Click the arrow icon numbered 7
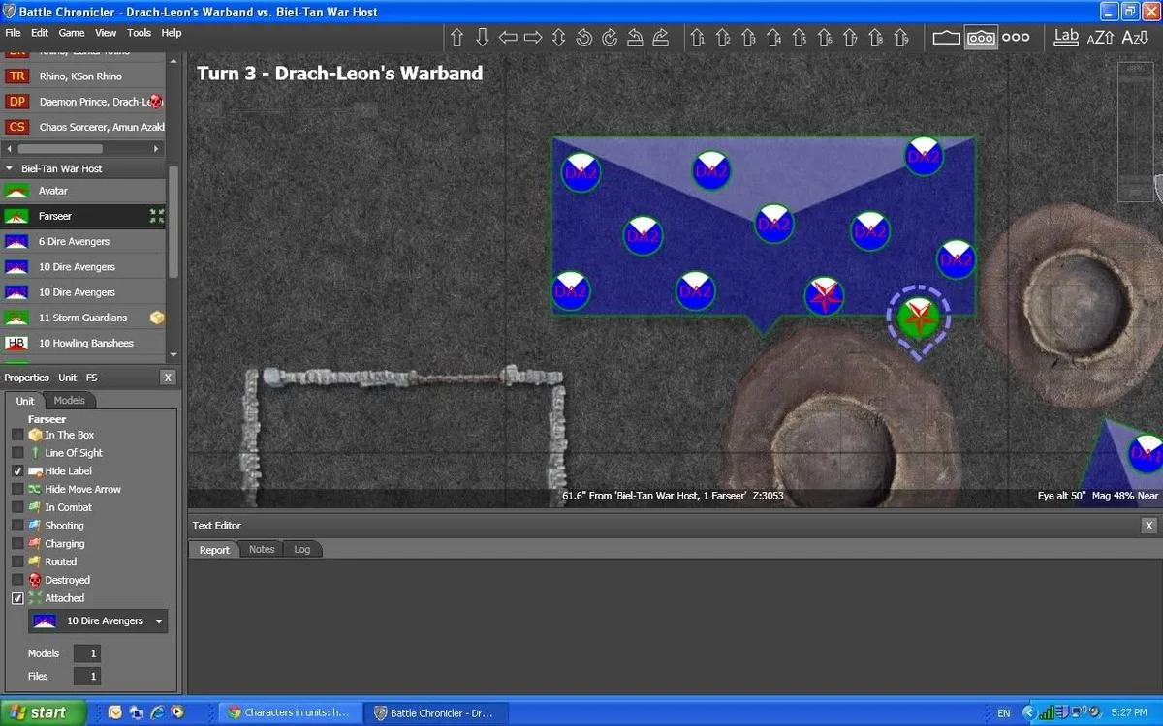This screenshot has height=726, width=1163. point(850,38)
